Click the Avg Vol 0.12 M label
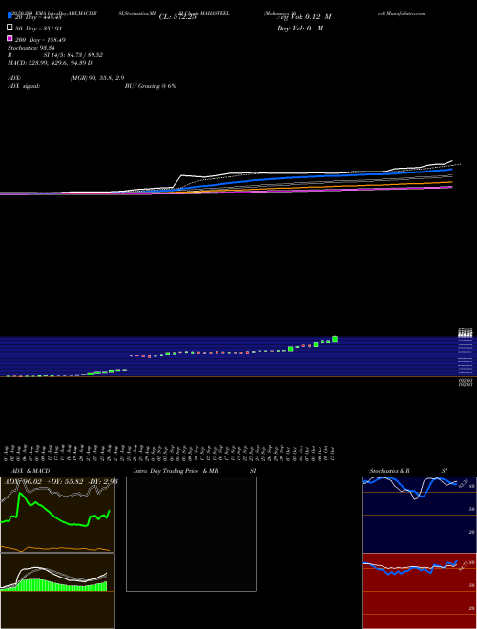477x629 pixels. (x=304, y=17)
